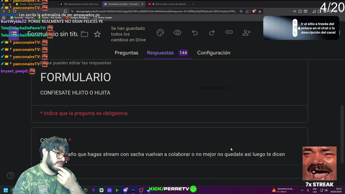Click the Brave Rewards triangle icon
The height and width of the screenshot is (194, 345).
tap(260, 11)
